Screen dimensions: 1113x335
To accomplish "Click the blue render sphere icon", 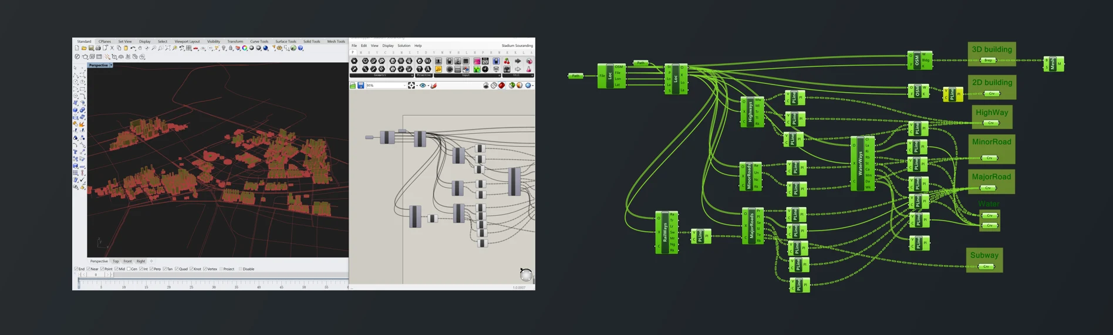I will click(x=265, y=48).
